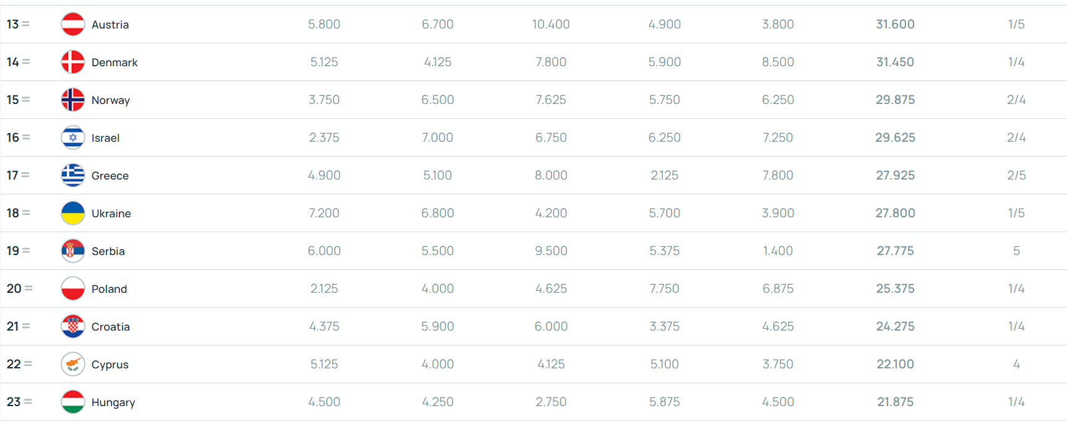Click the Hungary flag icon
The height and width of the screenshot is (421, 1067).
point(72,402)
